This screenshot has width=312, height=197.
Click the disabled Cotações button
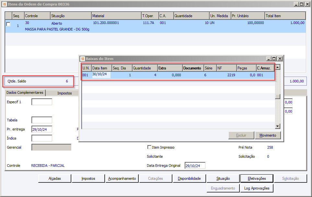click(156, 179)
